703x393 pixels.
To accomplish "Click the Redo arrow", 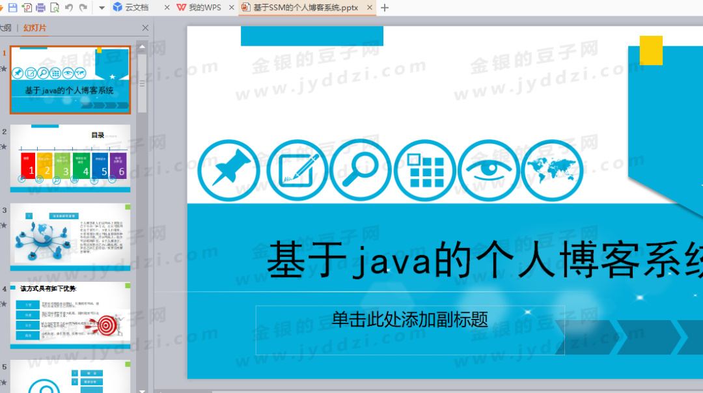I will point(83,8).
